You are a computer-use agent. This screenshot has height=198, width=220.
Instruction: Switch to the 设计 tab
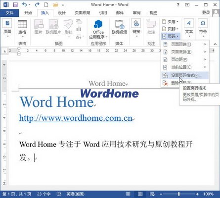[62, 13]
